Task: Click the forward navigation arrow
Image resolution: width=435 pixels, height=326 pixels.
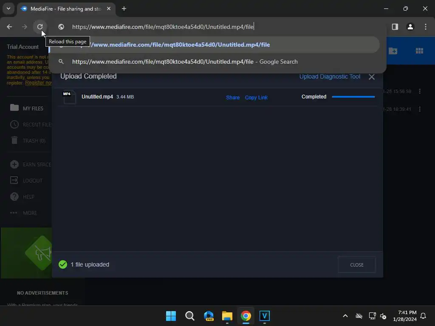Action: coord(25,27)
